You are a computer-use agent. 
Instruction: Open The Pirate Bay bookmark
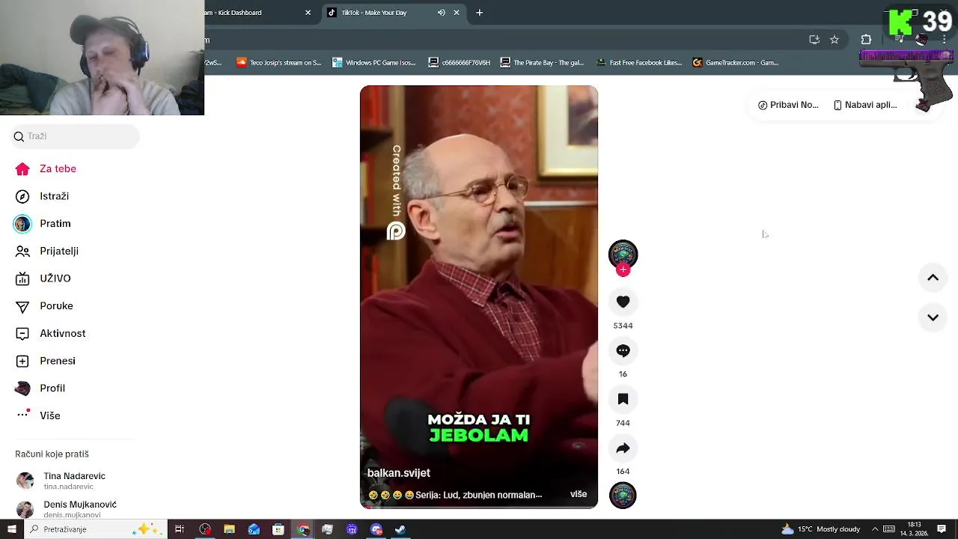coord(543,63)
